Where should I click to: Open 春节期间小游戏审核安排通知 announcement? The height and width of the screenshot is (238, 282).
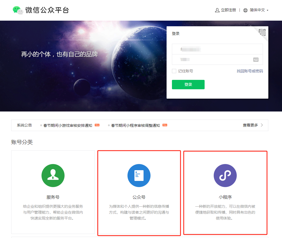coord(68,125)
